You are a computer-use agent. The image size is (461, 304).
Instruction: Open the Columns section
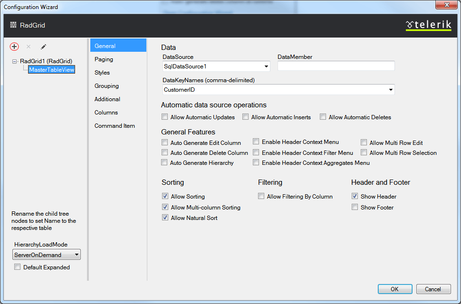tap(106, 112)
